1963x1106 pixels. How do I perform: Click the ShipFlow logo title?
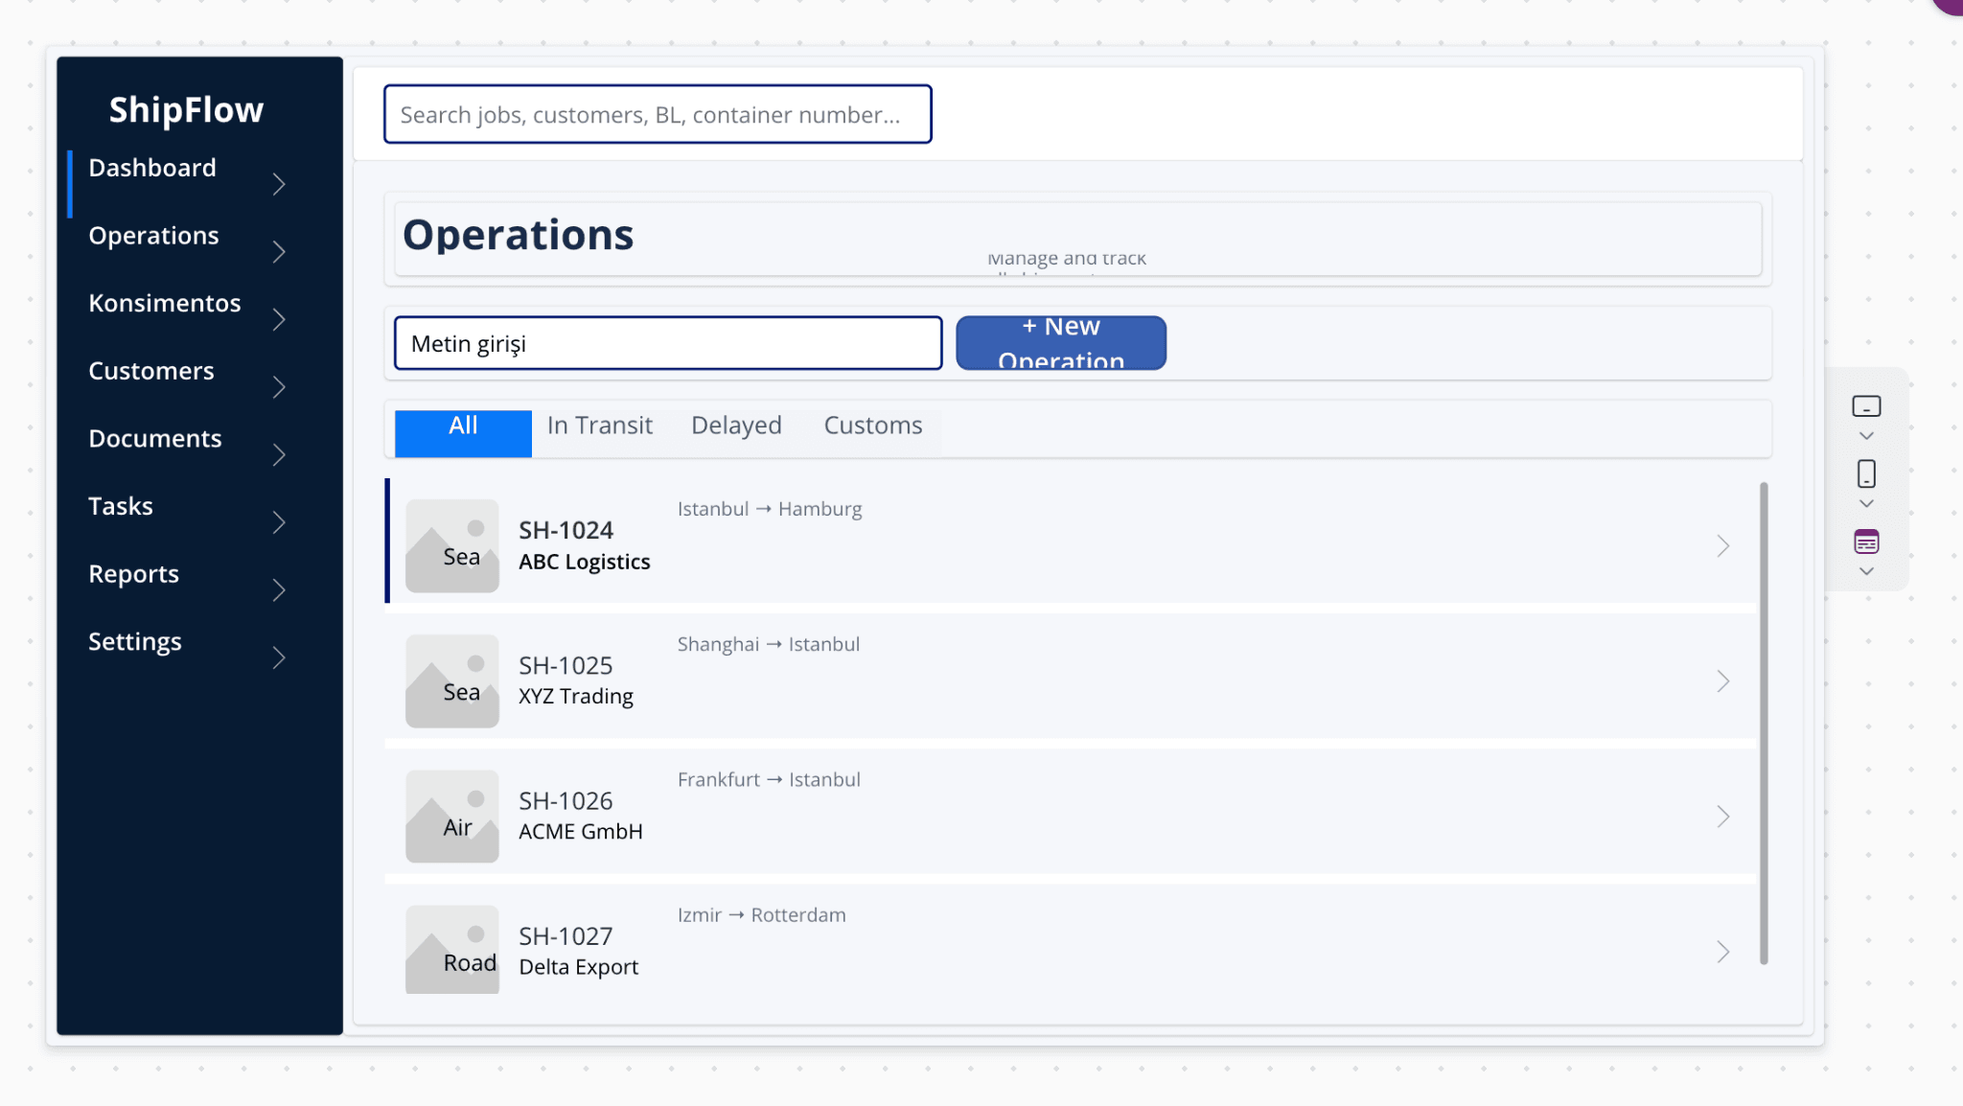point(186,109)
